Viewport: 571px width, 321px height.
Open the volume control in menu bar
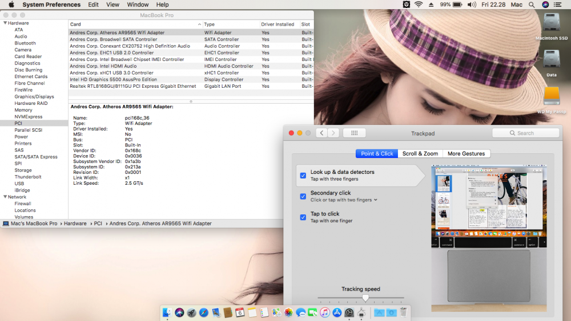472,5
